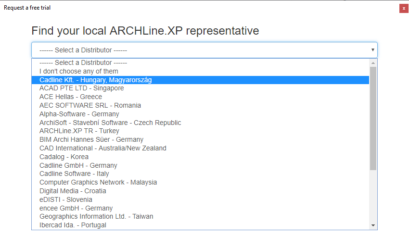Choose AEC SOFTWARE SRL - Romania
Viewport: 409px width, 248px height.
coord(90,105)
